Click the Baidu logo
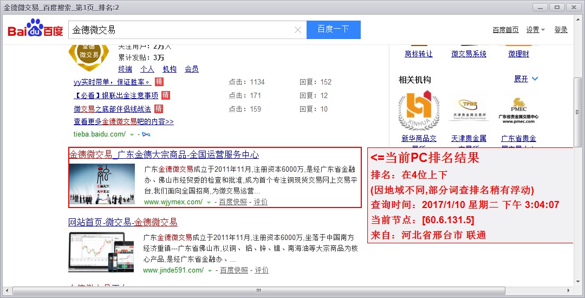The width and height of the screenshot is (585, 298). click(35, 30)
